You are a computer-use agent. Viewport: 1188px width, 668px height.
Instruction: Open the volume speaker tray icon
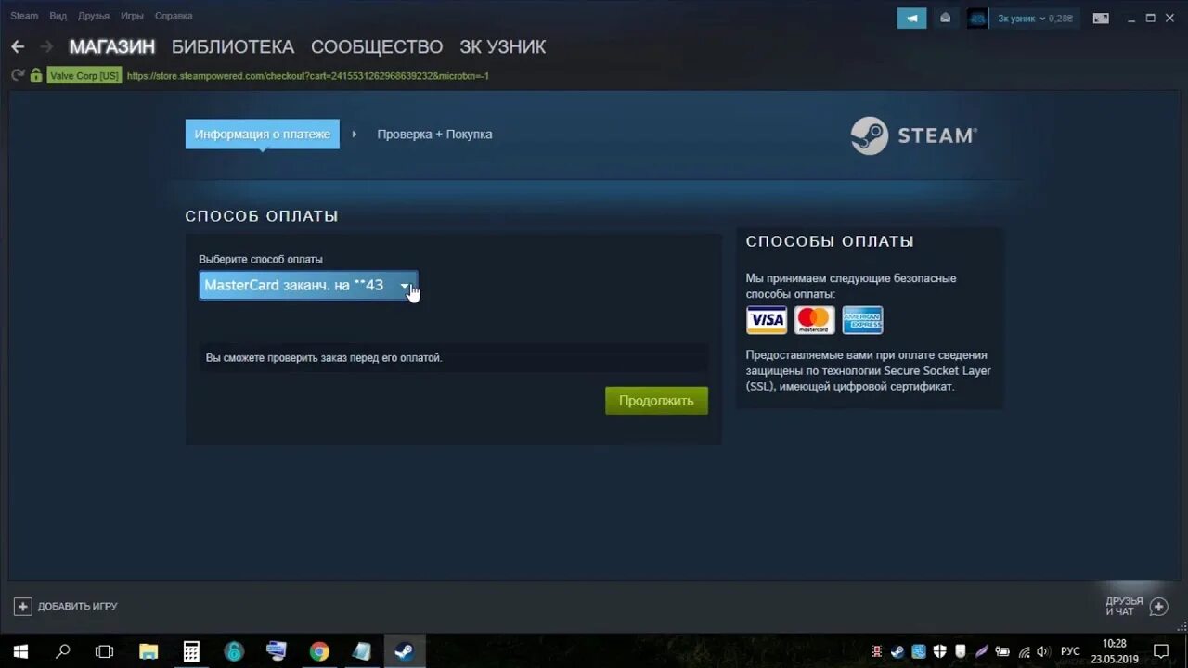[x=1043, y=651]
